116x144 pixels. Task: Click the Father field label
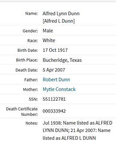pyautogui.click(x=31, y=80)
